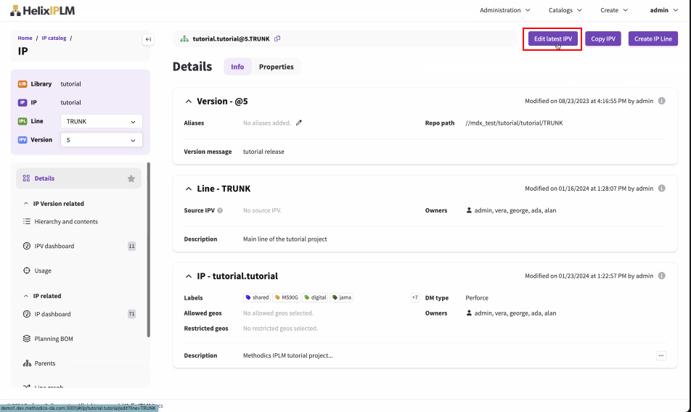
Task: Open info icon for IP tutorial.tutorial section
Action: click(x=661, y=276)
